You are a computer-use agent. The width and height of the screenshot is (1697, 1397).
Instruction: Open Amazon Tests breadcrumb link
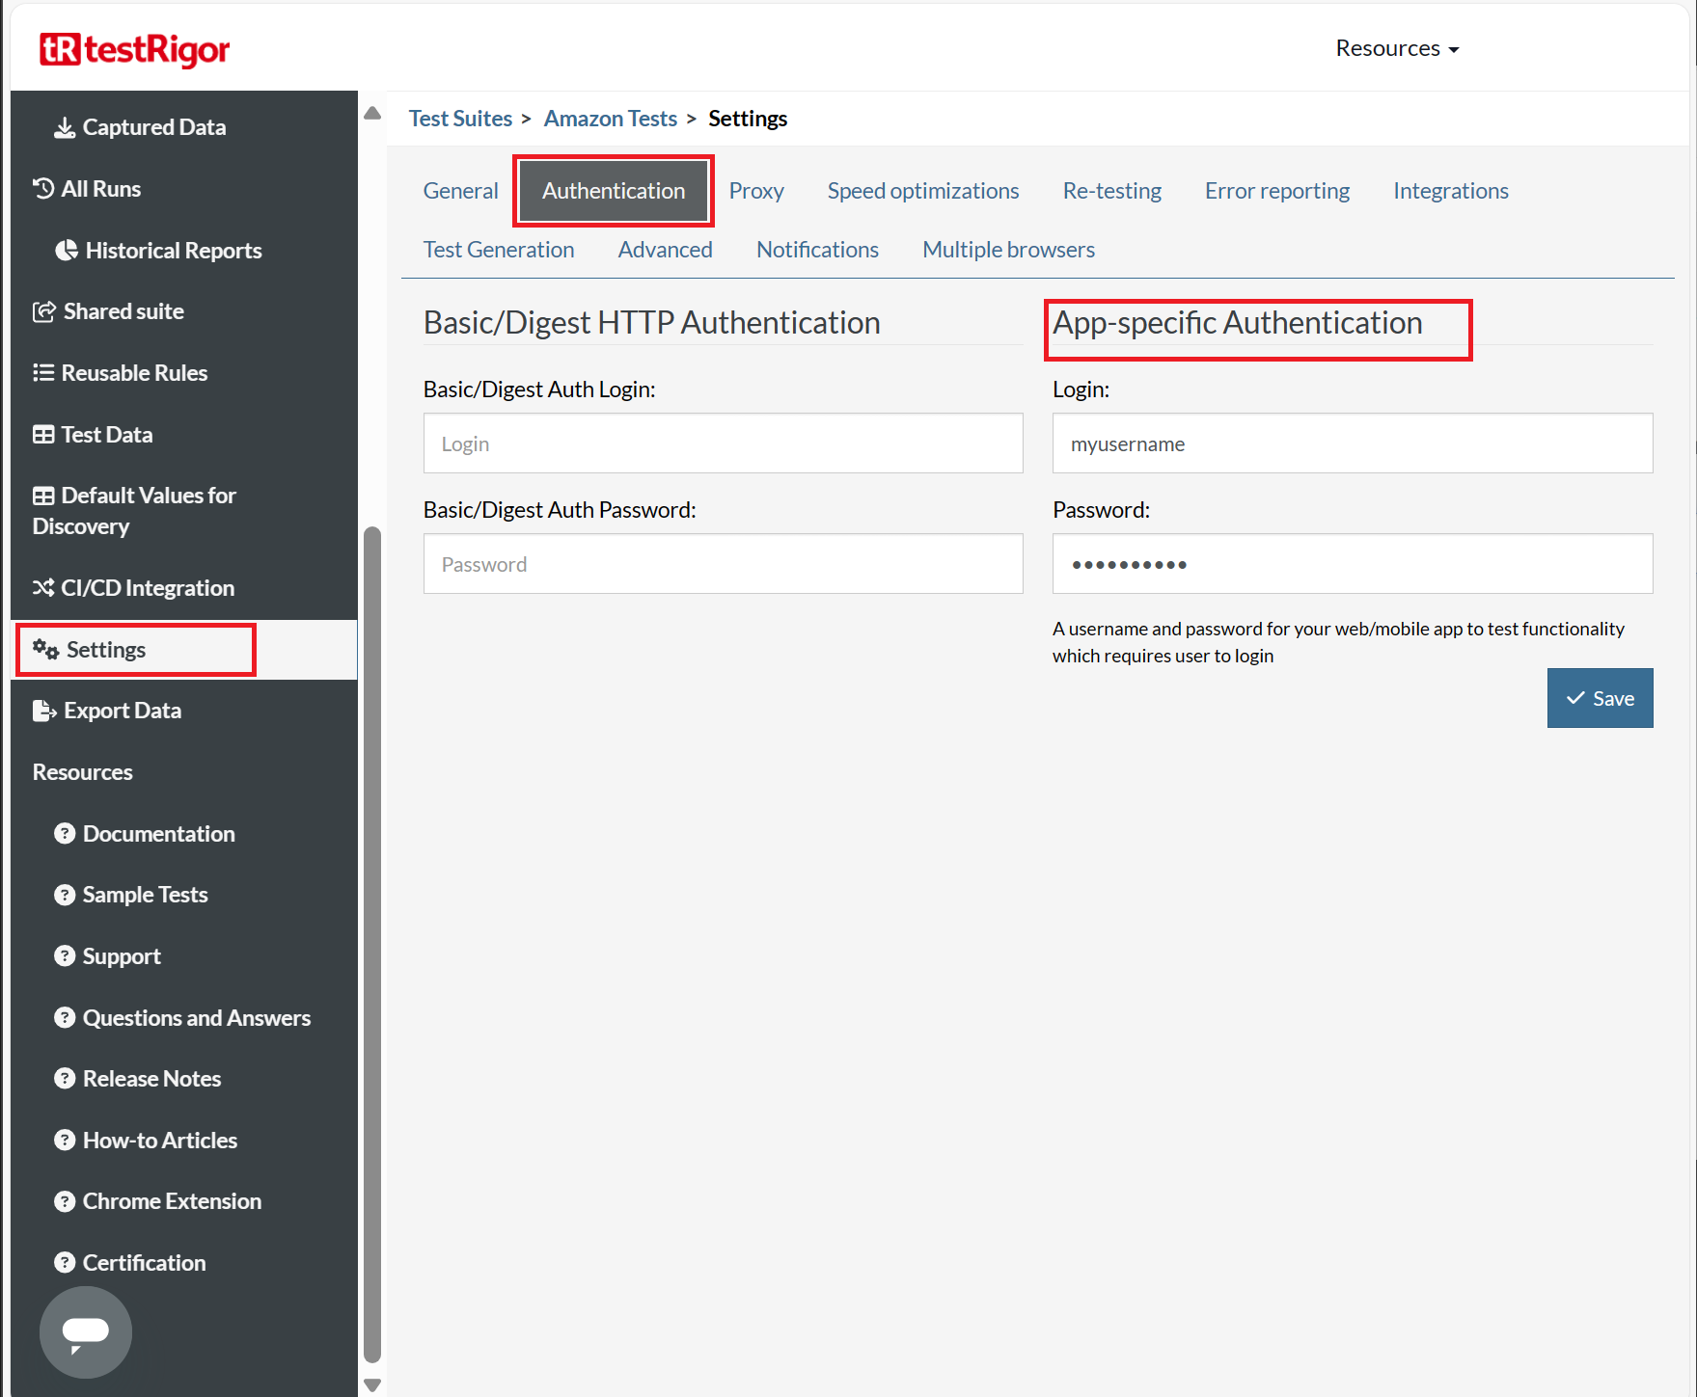(610, 119)
